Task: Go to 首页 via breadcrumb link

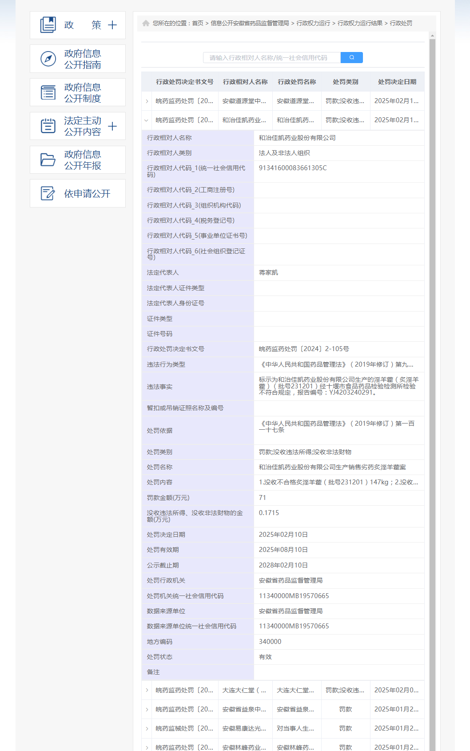Action: [198, 23]
